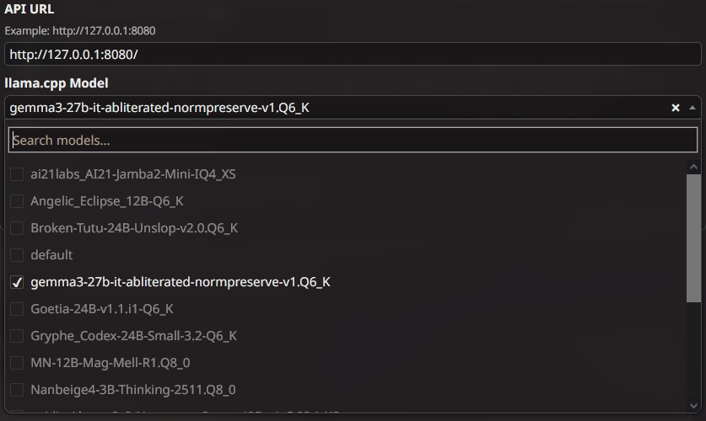Check the Broken-Tutu-24B-Unslop-v2.0.Q6_K checkbox
706x421 pixels.
[x=16, y=228]
